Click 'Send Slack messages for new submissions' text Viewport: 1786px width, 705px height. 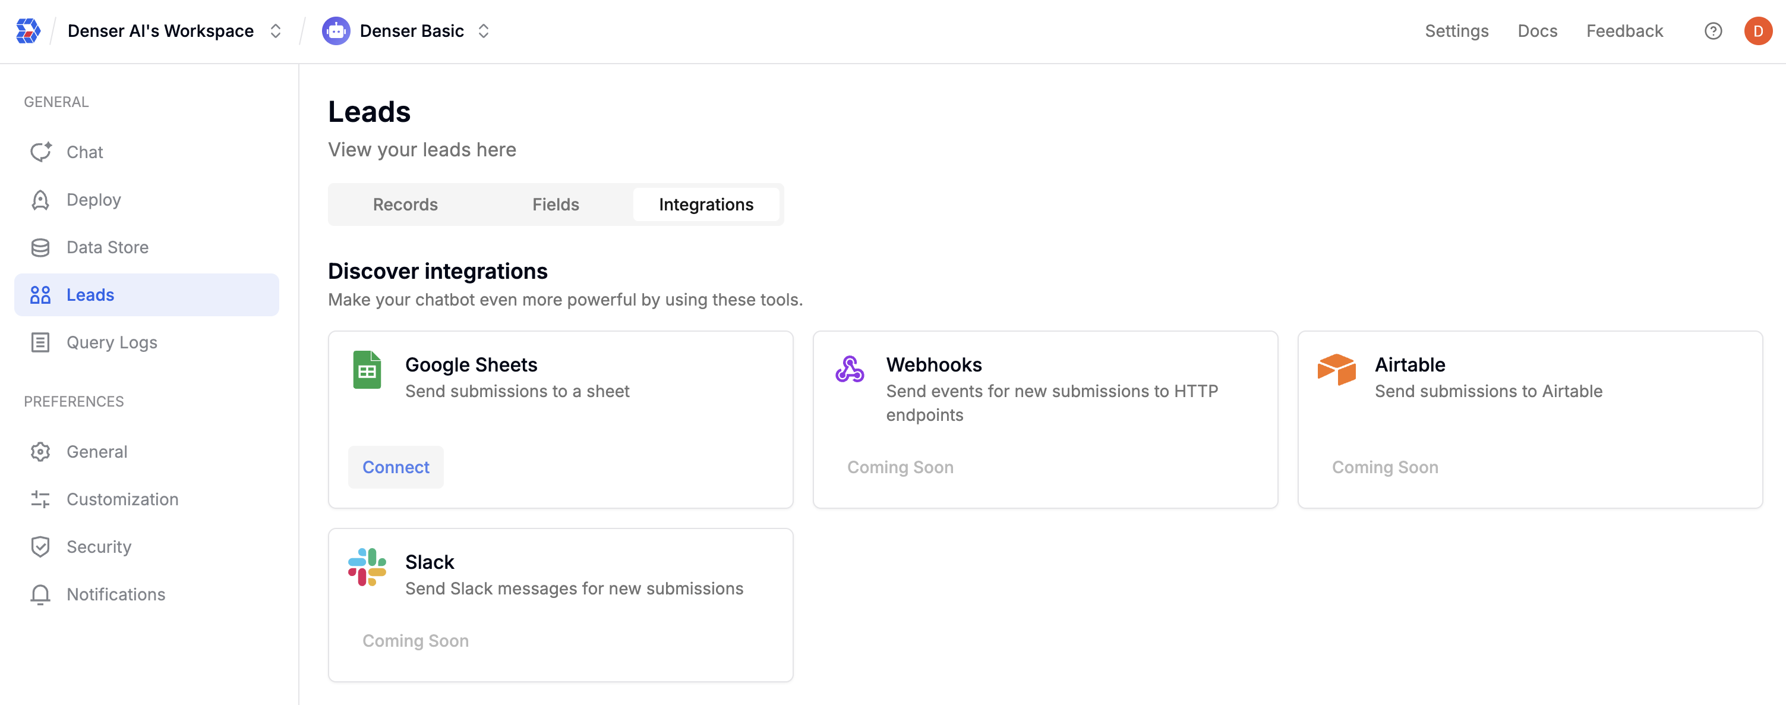click(x=574, y=589)
